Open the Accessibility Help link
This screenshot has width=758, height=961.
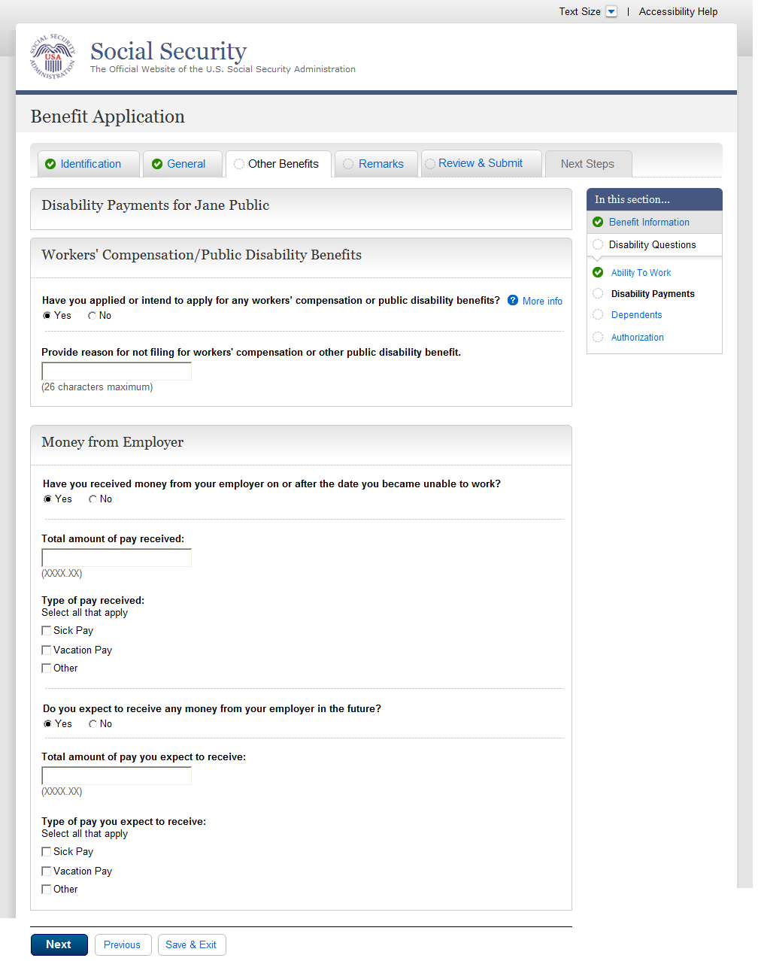coord(678,11)
